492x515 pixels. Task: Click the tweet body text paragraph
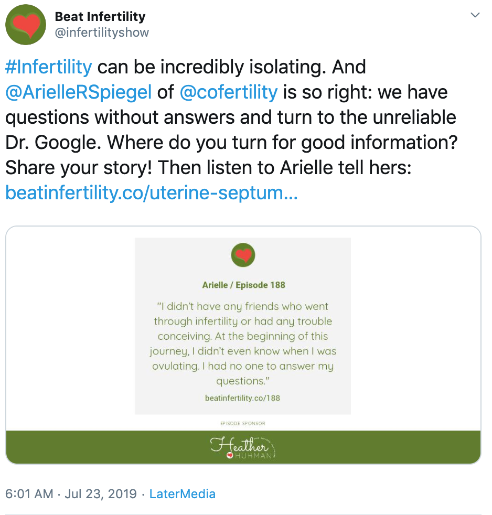click(x=231, y=130)
